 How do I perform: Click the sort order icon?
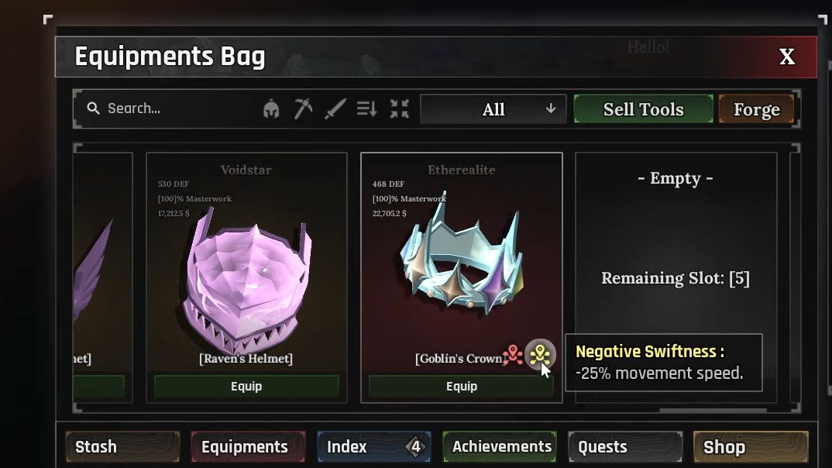click(x=366, y=108)
